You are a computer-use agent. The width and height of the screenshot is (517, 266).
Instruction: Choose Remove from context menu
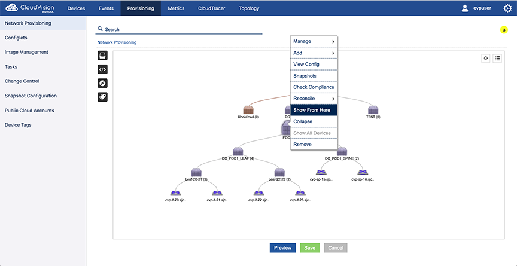pyautogui.click(x=314, y=144)
